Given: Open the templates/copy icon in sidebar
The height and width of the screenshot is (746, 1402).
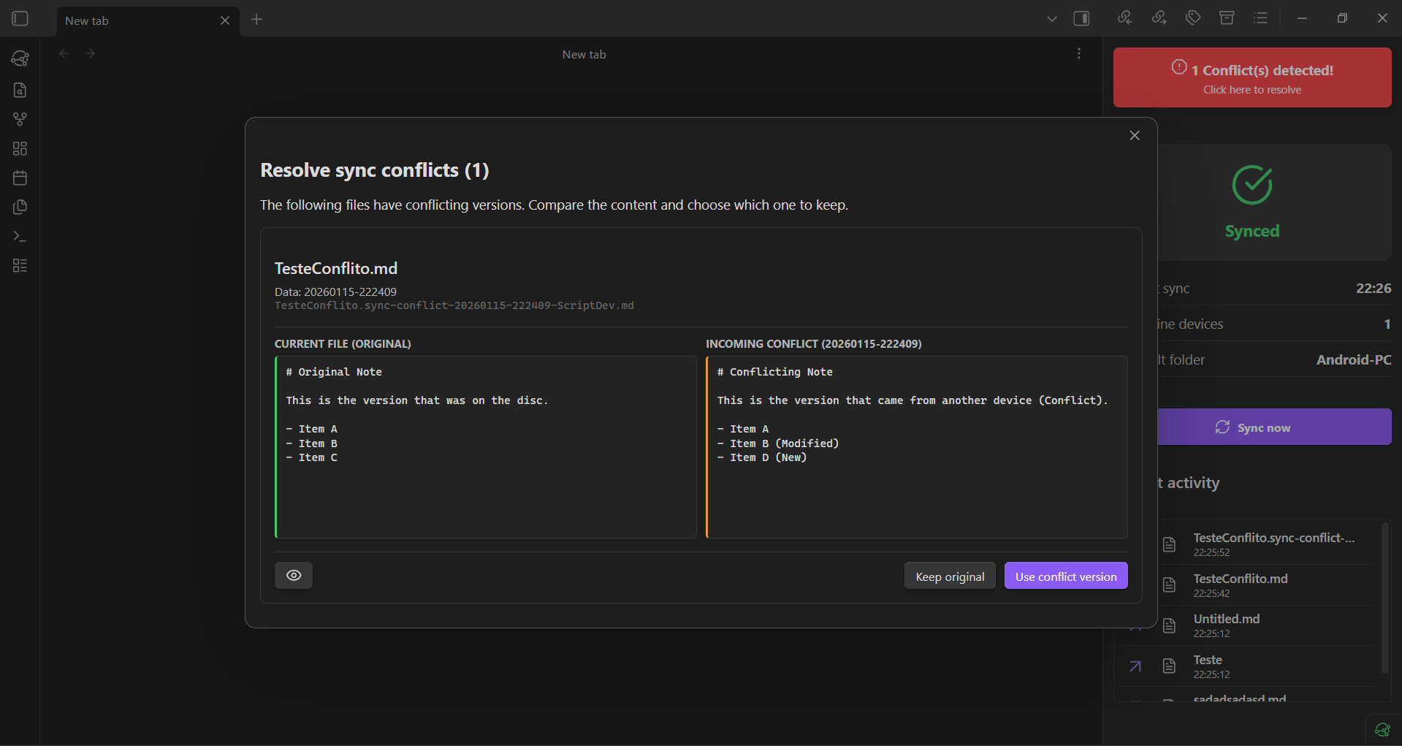Looking at the screenshot, I should (x=20, y=207).
